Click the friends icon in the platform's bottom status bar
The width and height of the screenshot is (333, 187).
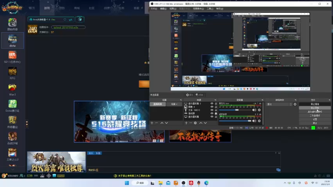[22, 175]
